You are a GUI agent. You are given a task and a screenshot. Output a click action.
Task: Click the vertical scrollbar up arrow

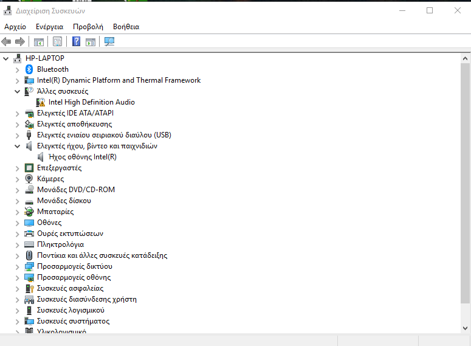click(x=466, y=58)
